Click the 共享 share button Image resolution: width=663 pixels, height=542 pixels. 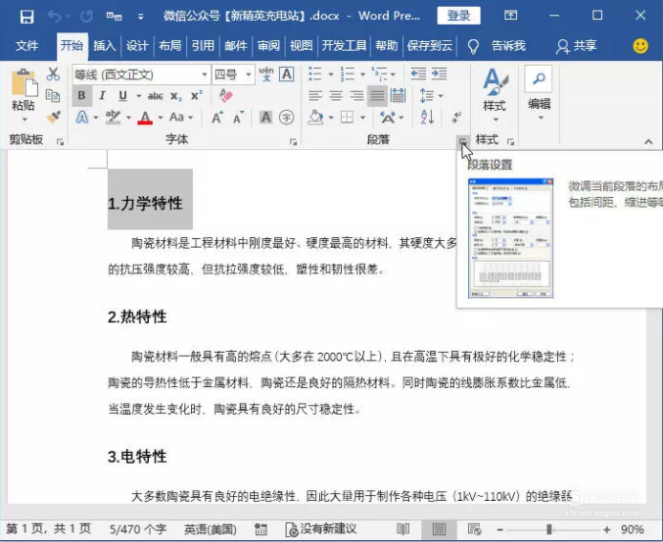pyautogui.click(x=576, y=46)
